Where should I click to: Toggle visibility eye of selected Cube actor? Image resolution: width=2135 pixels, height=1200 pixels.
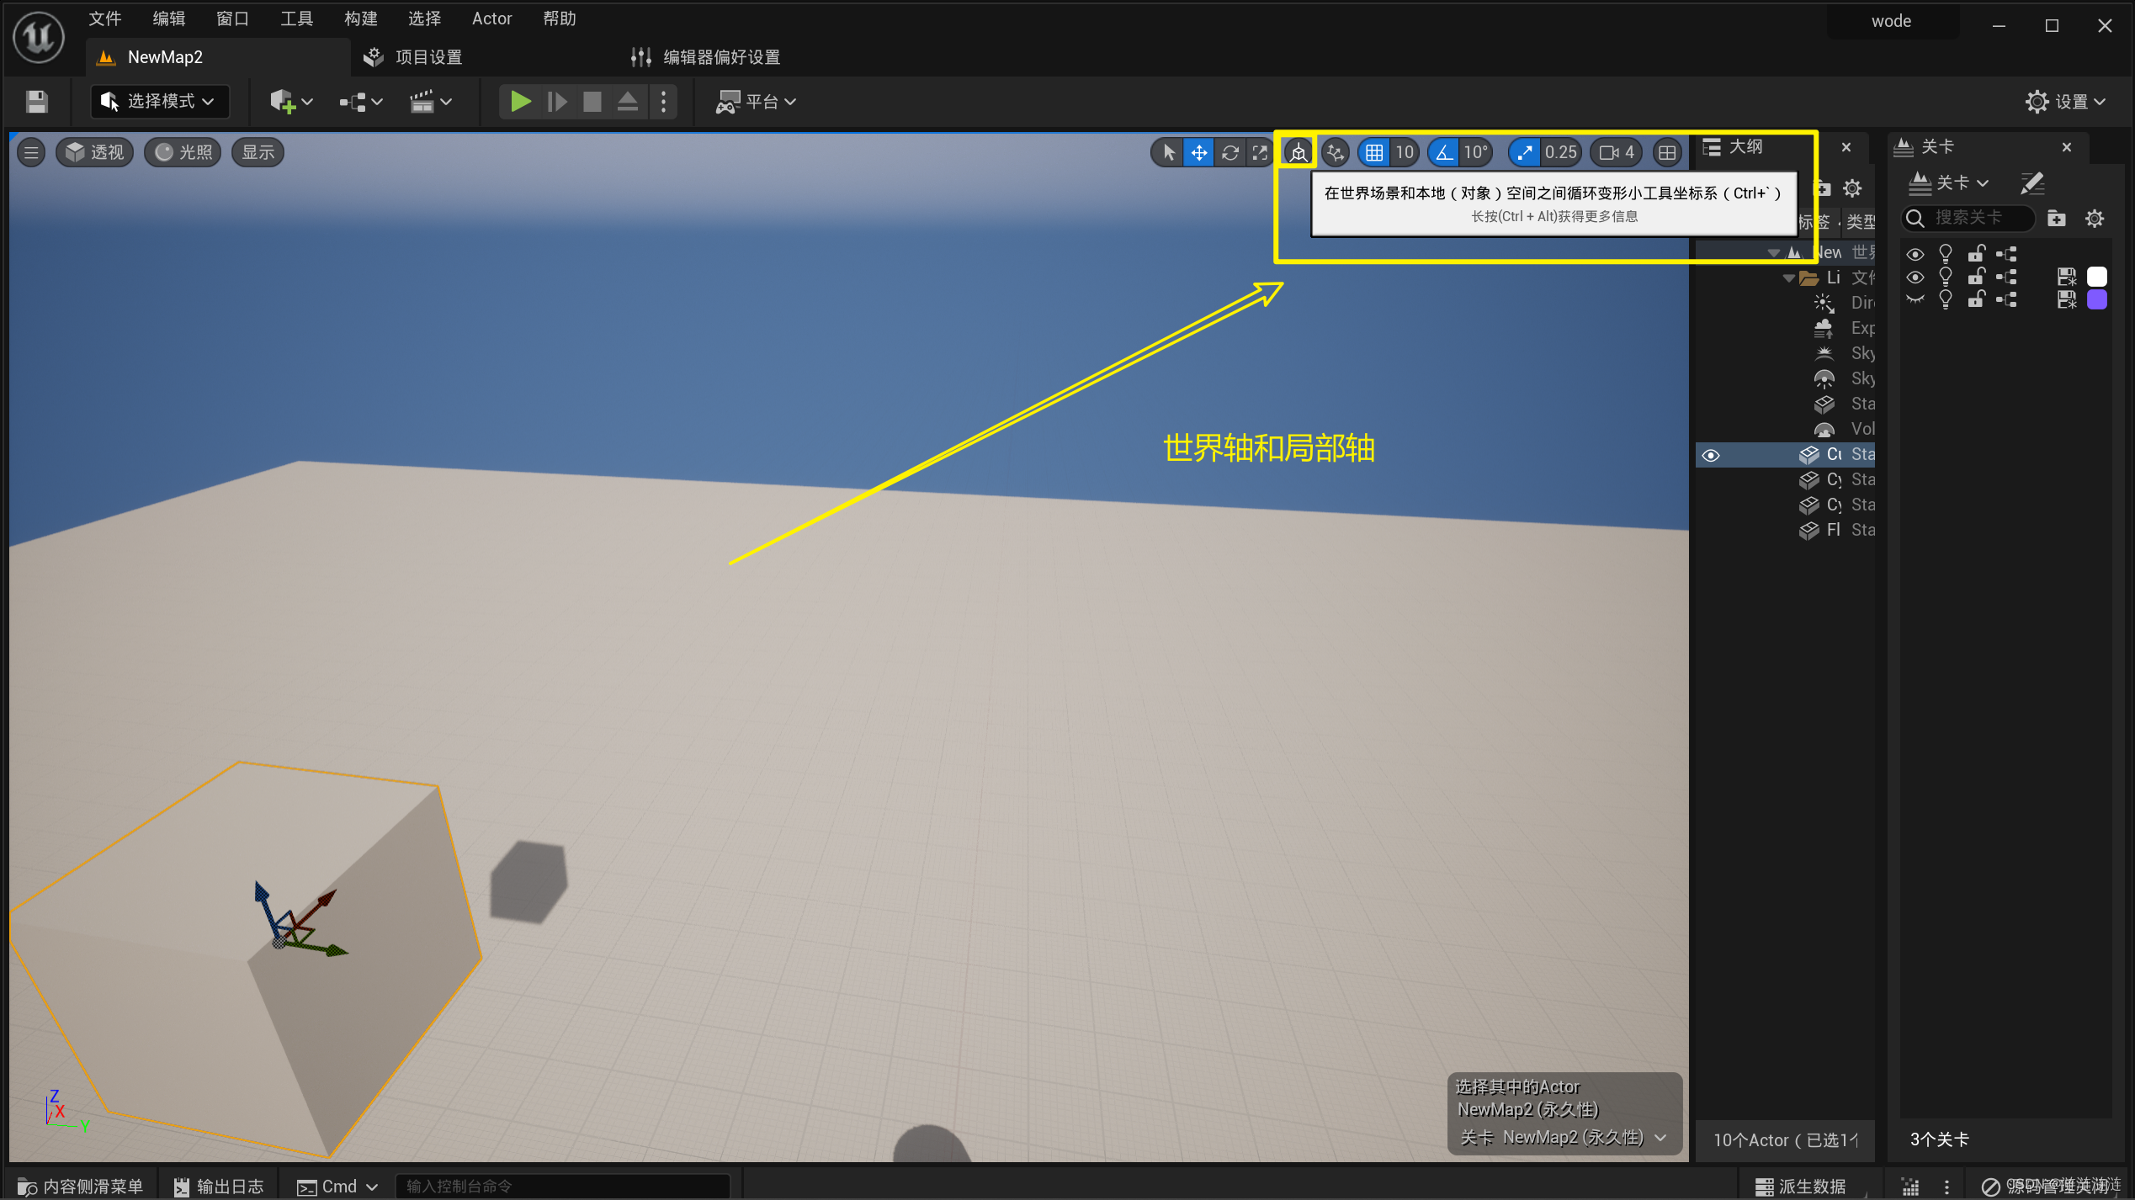point(1711,455)
